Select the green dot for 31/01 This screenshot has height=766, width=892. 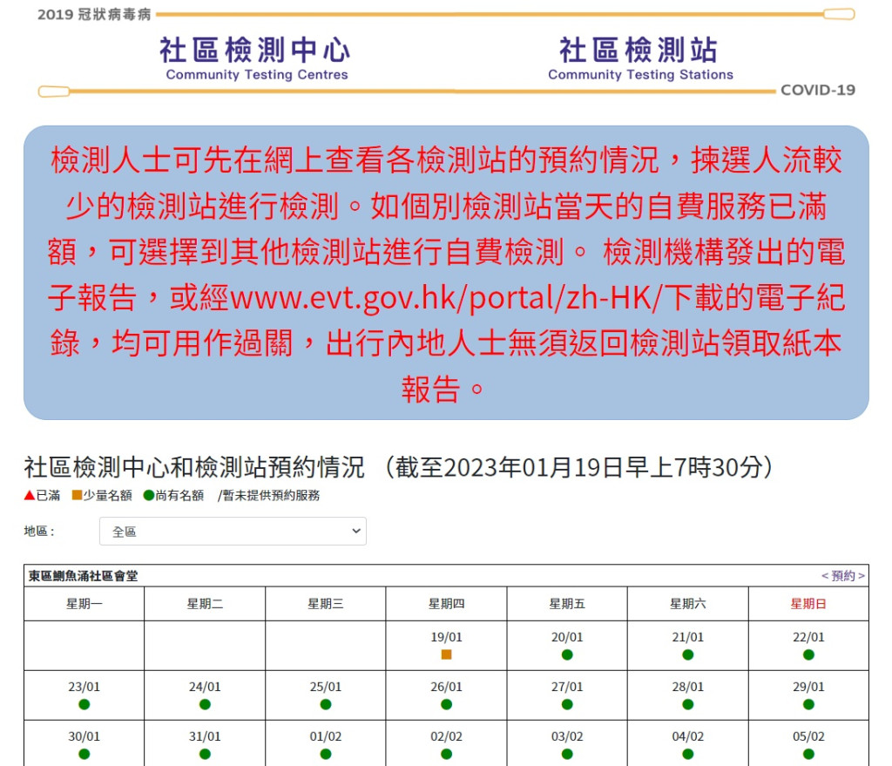pyautogui.click(x=205, y=754)
